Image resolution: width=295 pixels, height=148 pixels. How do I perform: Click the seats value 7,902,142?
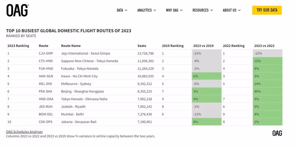pos(145,107)
